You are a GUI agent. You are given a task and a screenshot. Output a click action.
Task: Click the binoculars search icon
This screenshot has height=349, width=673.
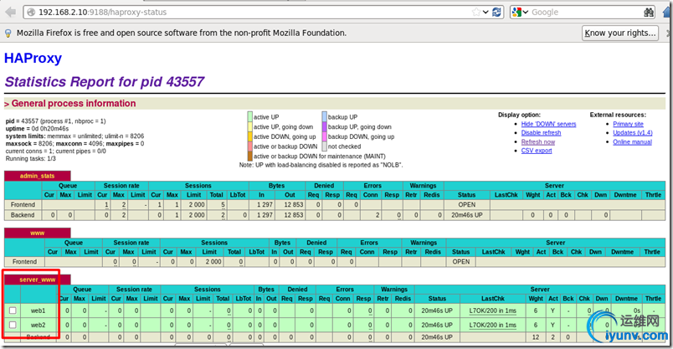pyautogui.click(x=649, y=13)
